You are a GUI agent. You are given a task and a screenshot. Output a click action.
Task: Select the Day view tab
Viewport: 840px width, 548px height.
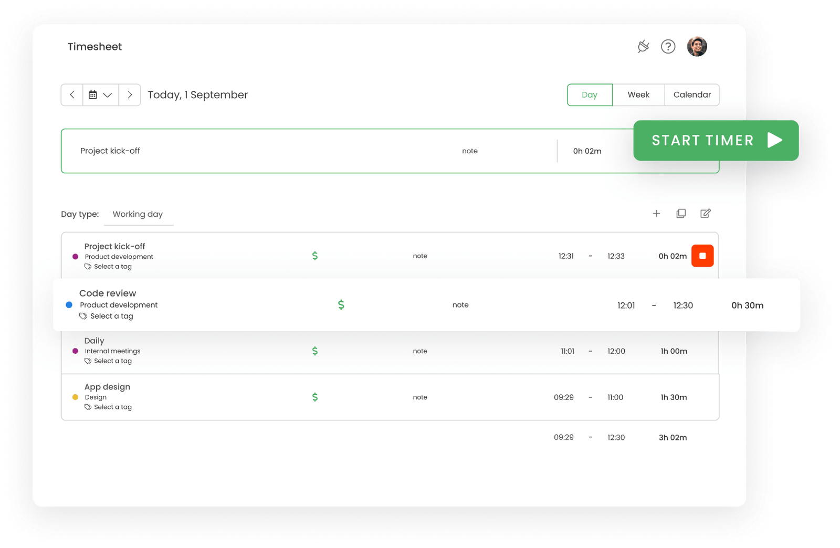tap(589, 95)
